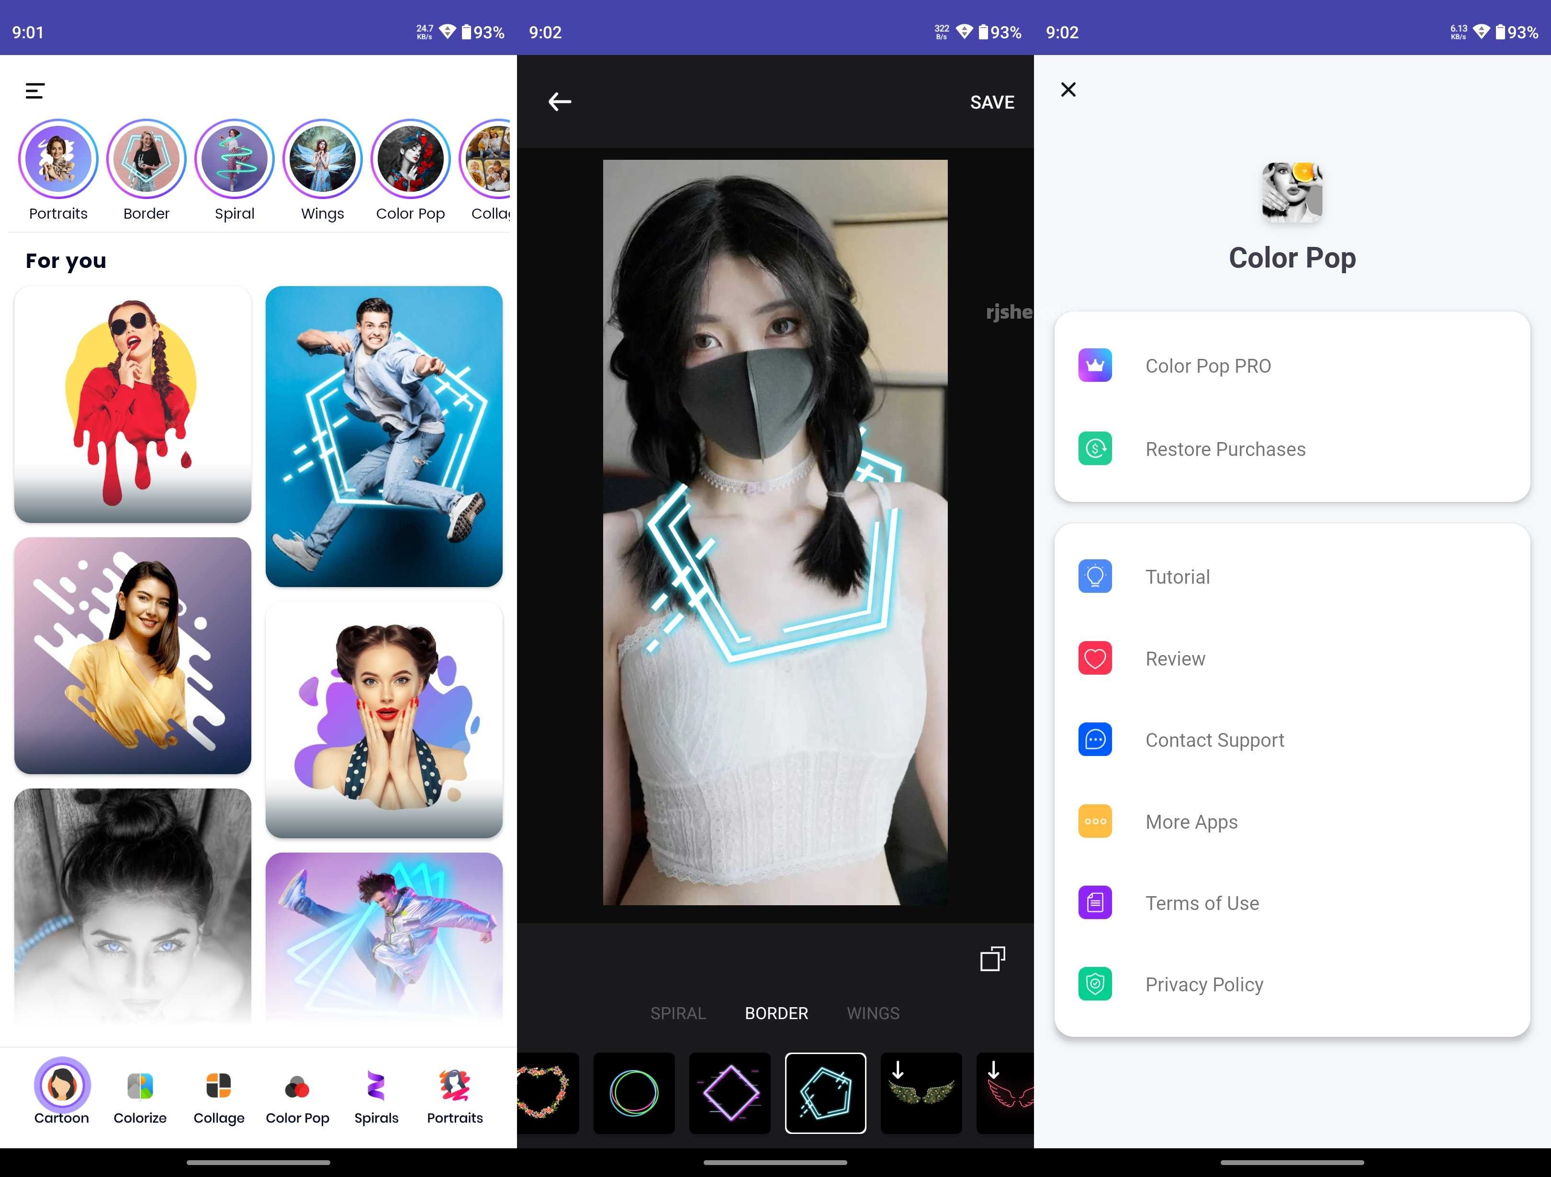Download the green wings preset
Screen dimensions: 1551x1177
(922, 1092)
